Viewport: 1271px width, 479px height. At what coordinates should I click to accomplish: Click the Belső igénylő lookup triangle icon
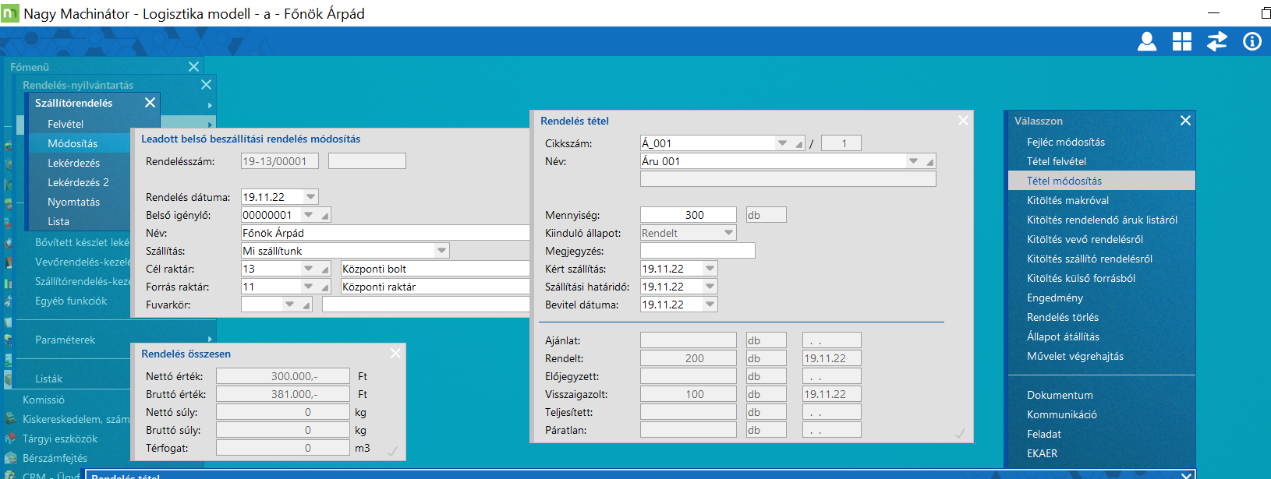[325, 216]
